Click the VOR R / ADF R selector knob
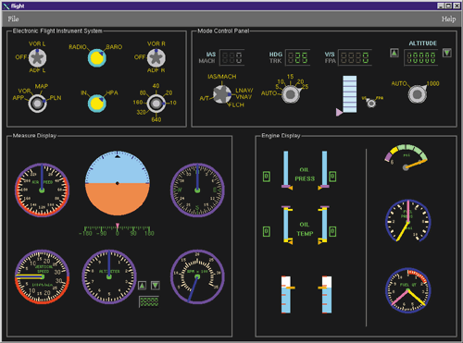 tap(156, 58)
